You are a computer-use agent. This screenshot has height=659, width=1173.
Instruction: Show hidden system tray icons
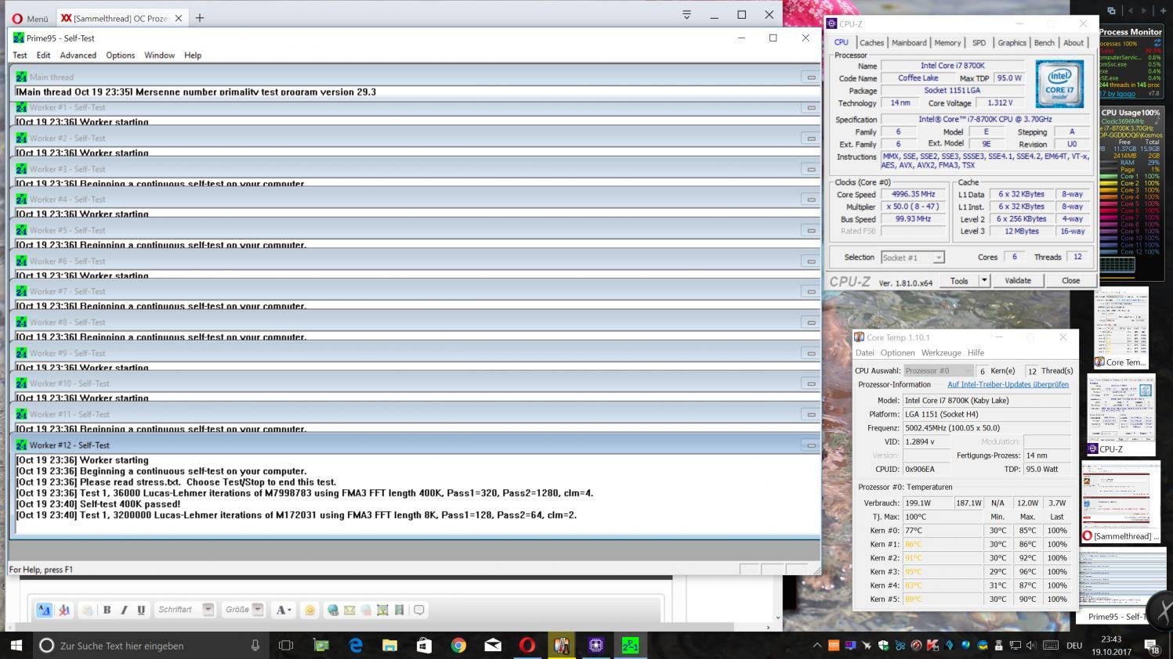[816, 646]
